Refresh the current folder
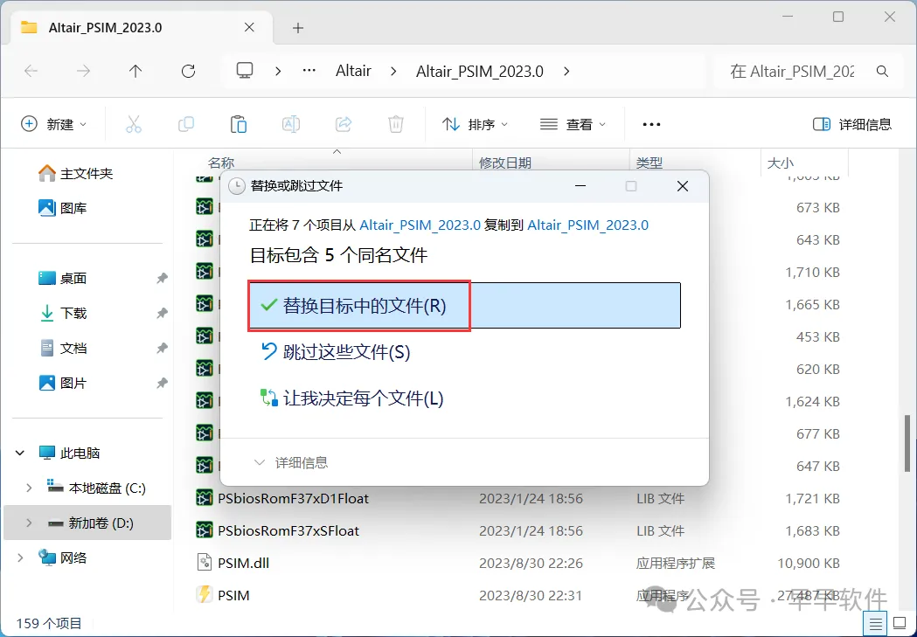The width and height of the screenshot is (917, 637). point(188,72)
